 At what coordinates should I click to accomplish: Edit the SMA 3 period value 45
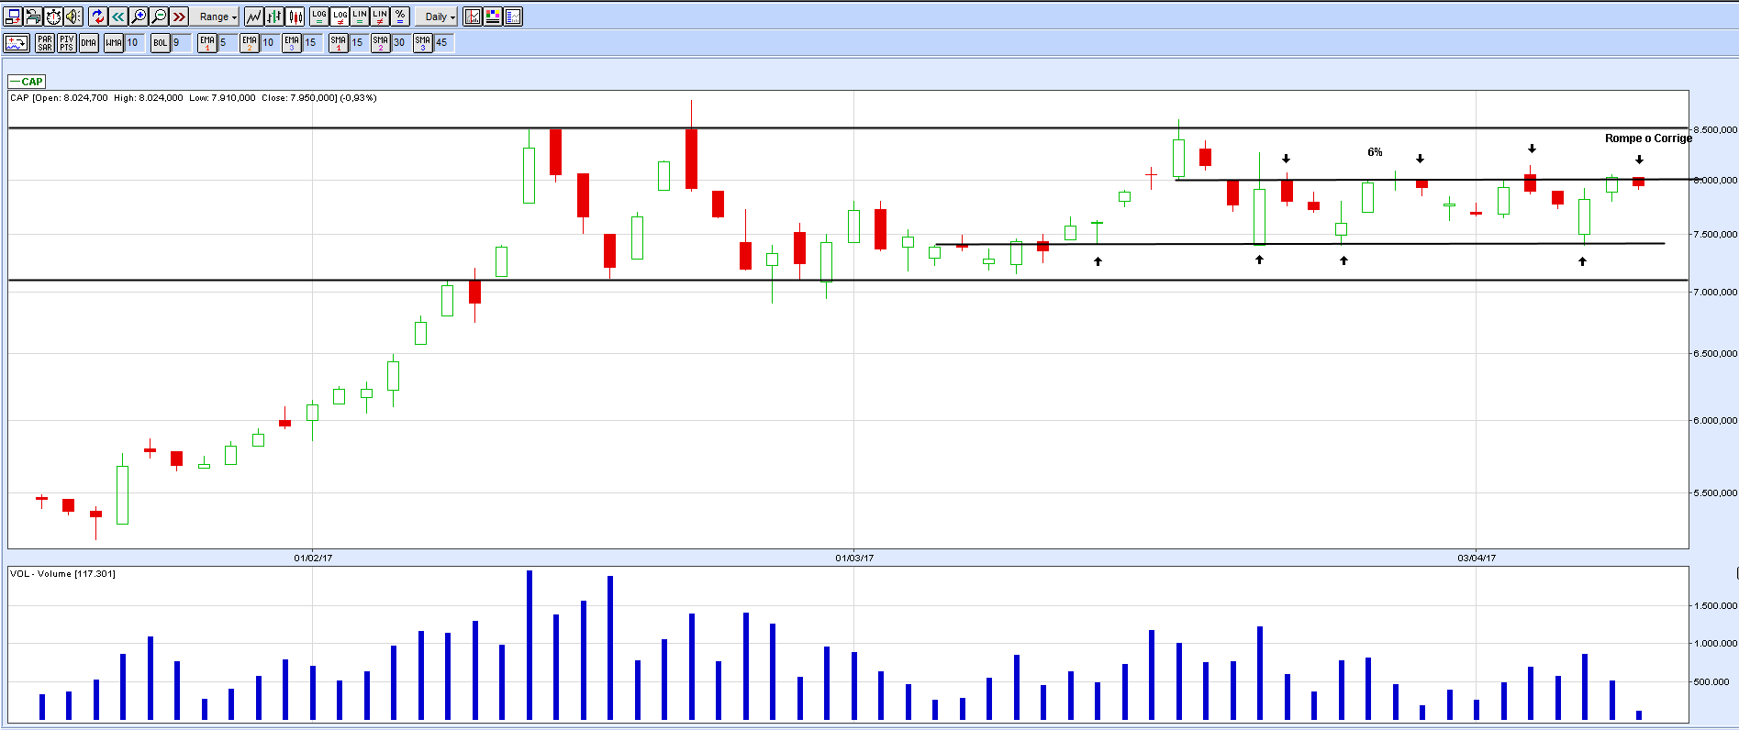(443, 42)
